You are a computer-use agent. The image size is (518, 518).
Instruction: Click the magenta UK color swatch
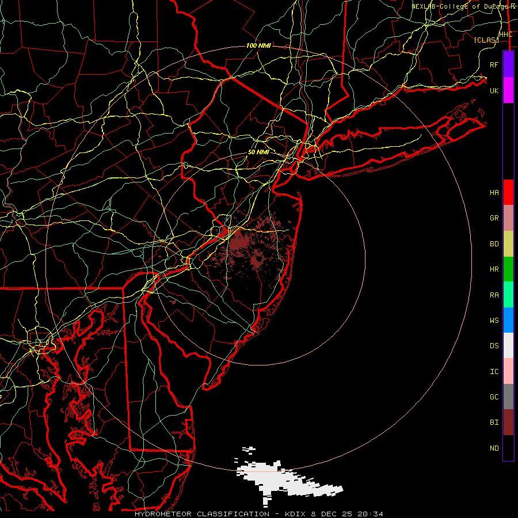508,90
